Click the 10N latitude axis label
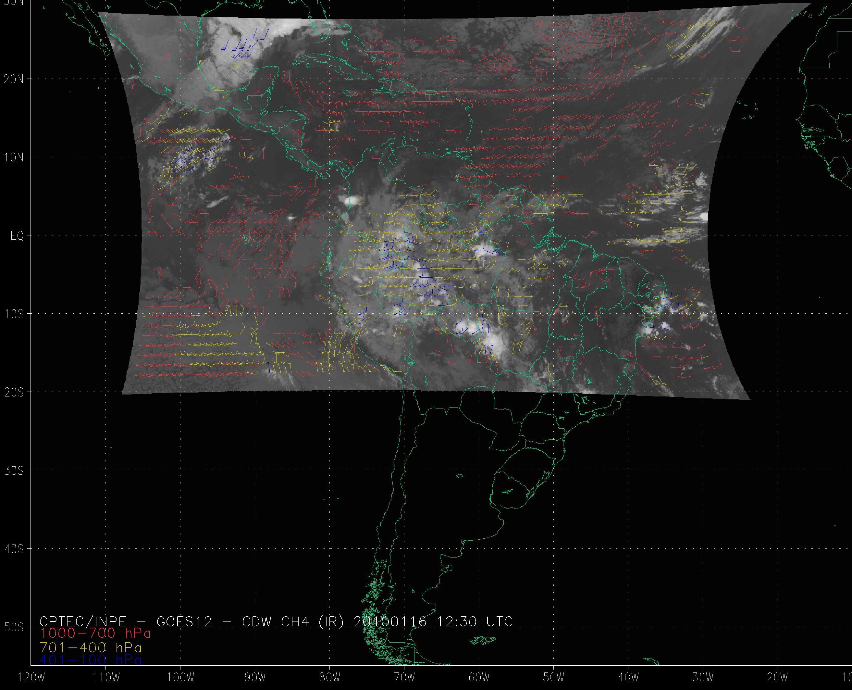The image size is (852, 690). click(x=14, y=157)
